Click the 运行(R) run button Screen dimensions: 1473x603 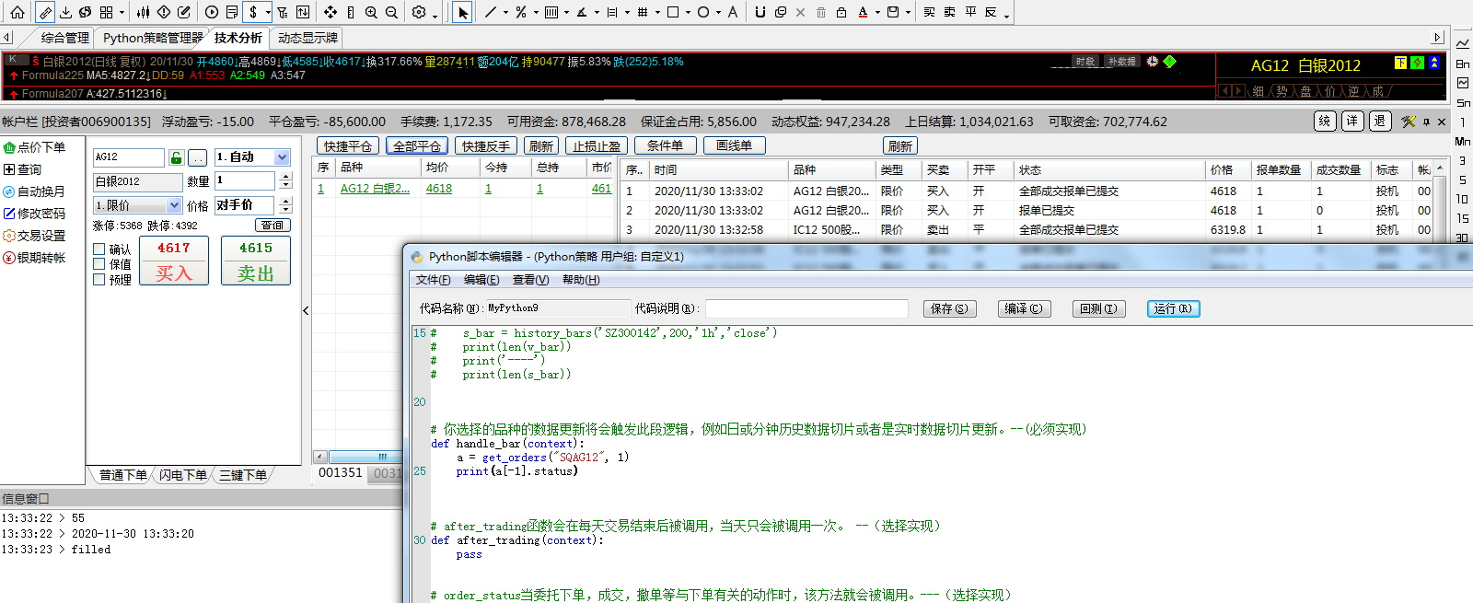[1173, 308]
